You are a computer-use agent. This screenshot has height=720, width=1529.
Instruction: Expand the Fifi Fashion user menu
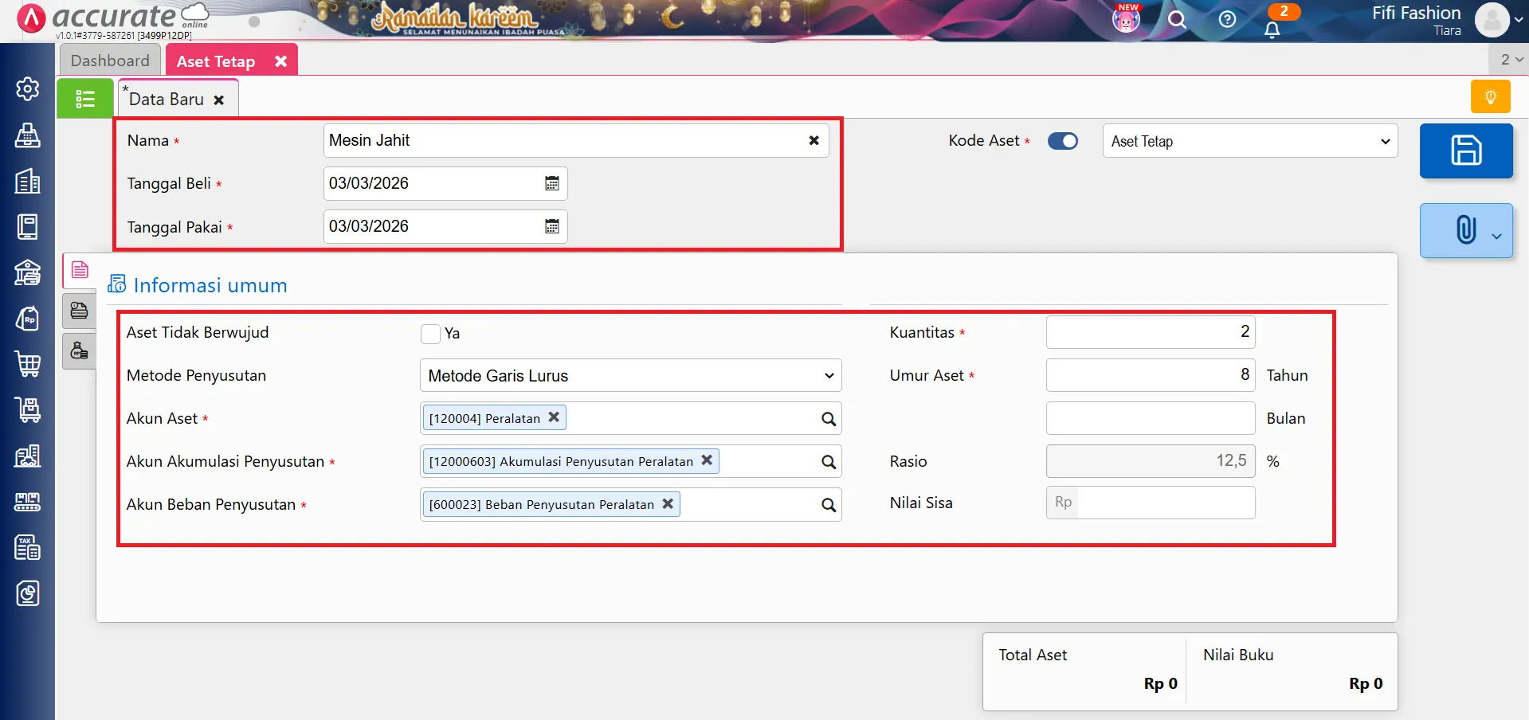[1519, 20]
